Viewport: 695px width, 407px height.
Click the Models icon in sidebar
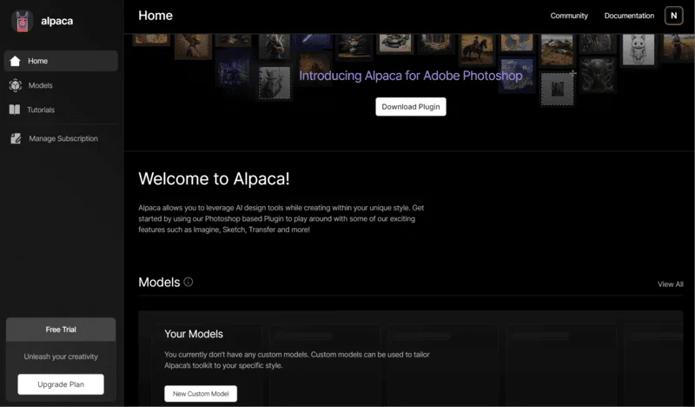click(x=15, y=85)
